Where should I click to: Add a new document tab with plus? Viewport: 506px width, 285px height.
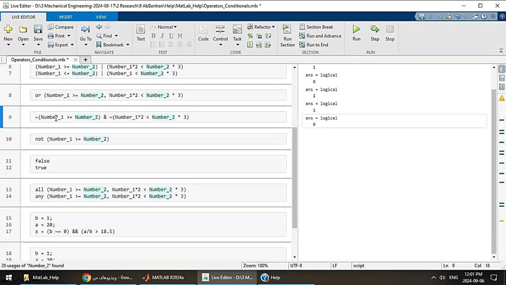(85, 60)
